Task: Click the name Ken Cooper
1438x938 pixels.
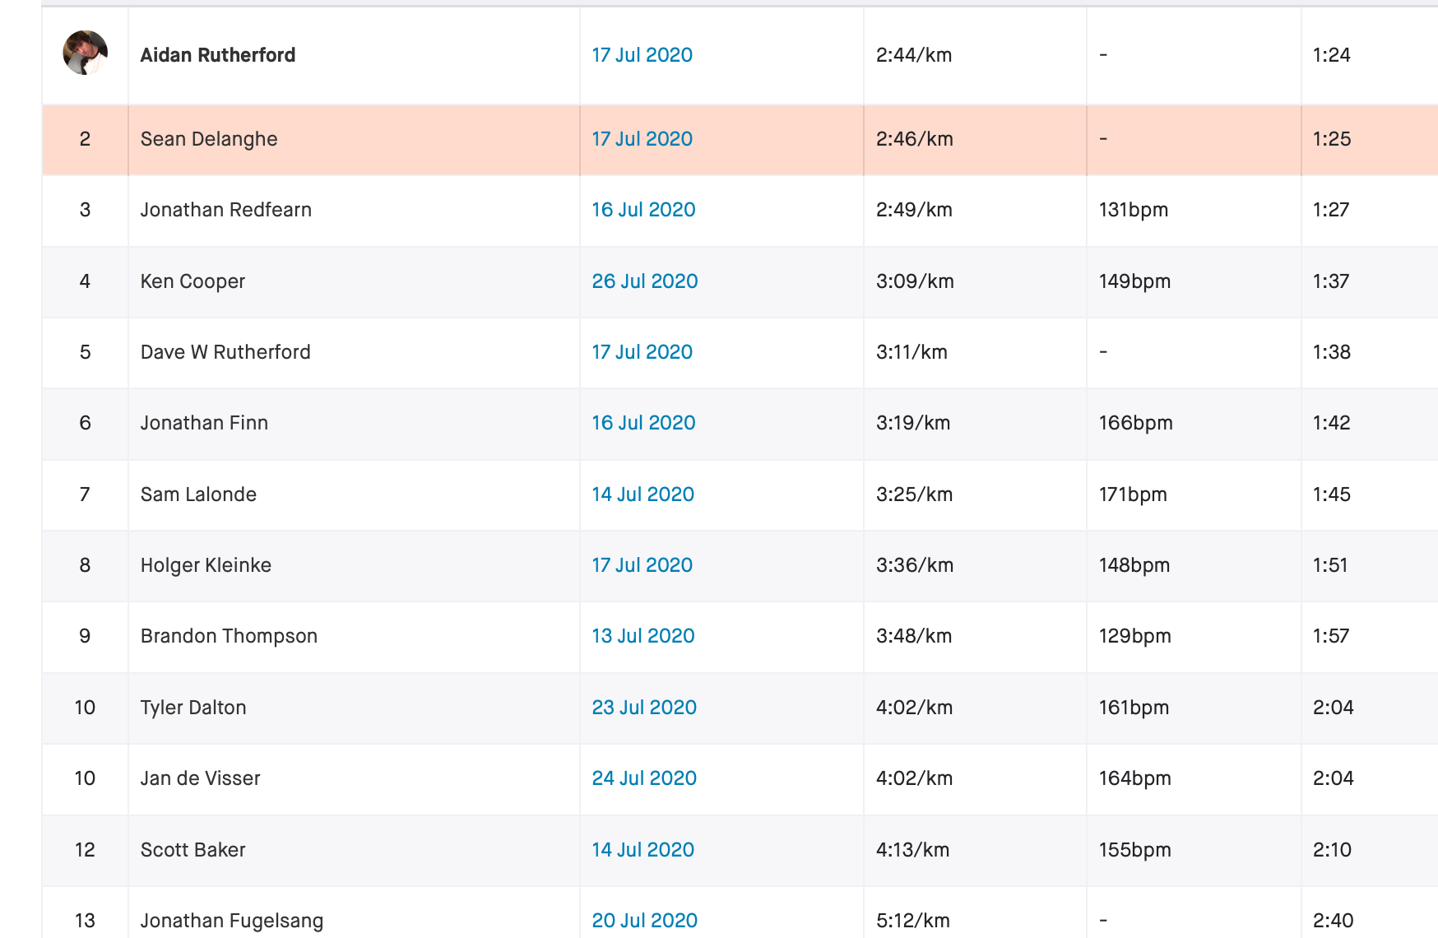Action: (193, 281)
